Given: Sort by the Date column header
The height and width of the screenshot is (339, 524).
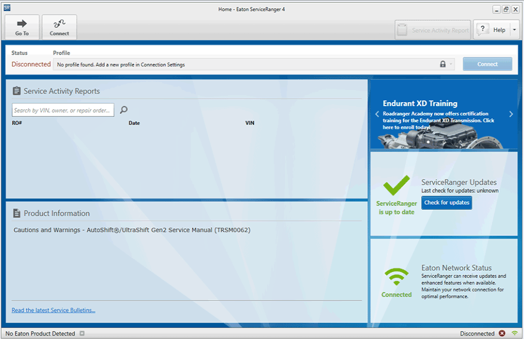Looking at the screenshot, I should [x=134, y=123].
